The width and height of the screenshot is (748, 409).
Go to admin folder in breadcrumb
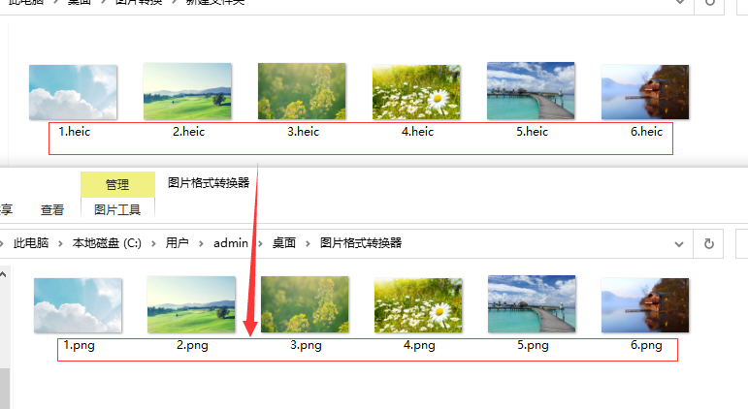(x=230, y=243)
